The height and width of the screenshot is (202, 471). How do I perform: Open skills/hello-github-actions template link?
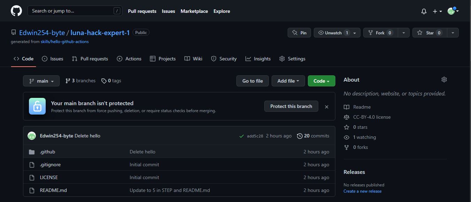click(x=64, y=42)
